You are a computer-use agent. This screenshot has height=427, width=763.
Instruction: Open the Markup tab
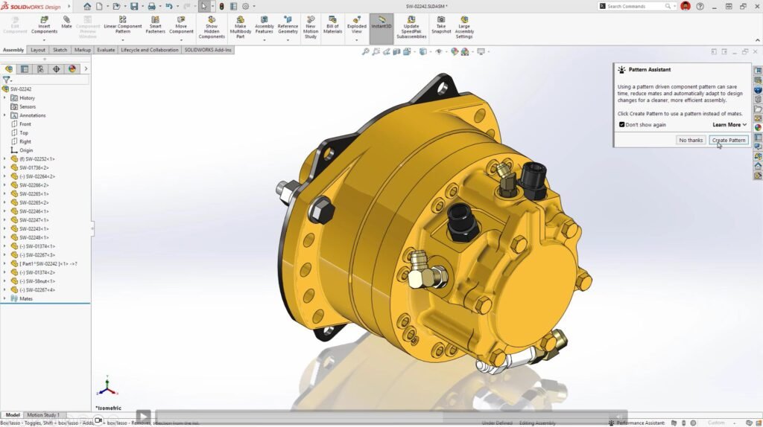point(82,50)
